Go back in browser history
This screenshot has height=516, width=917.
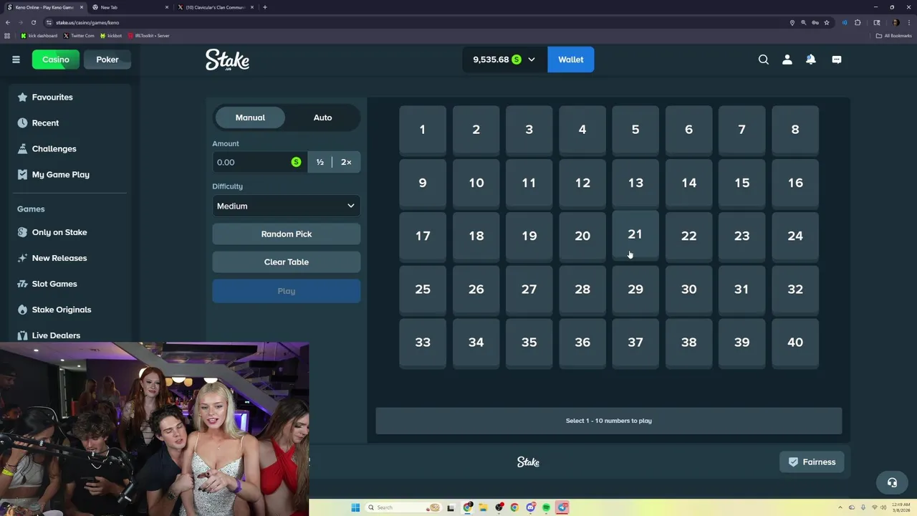pyautogui.click(x=8, y=22)
